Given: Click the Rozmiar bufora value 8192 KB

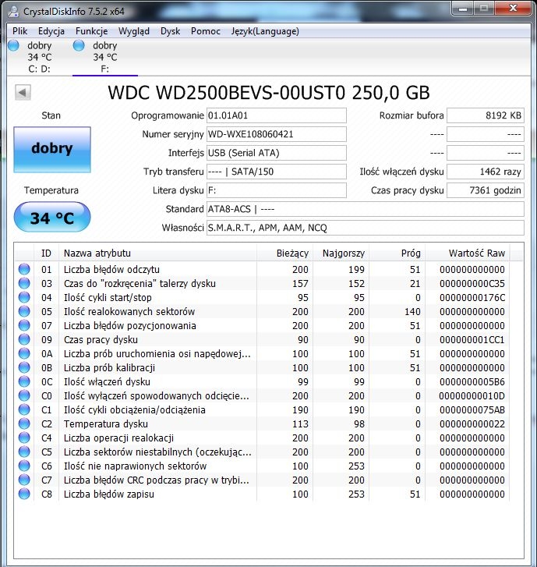Looking at the screenshot, I should tap(486, 115).
